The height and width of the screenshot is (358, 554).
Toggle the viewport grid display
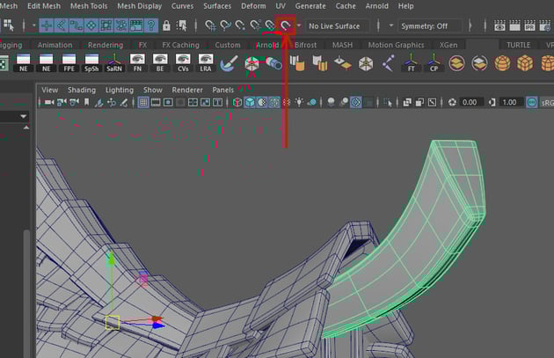(x=143, y=103)
